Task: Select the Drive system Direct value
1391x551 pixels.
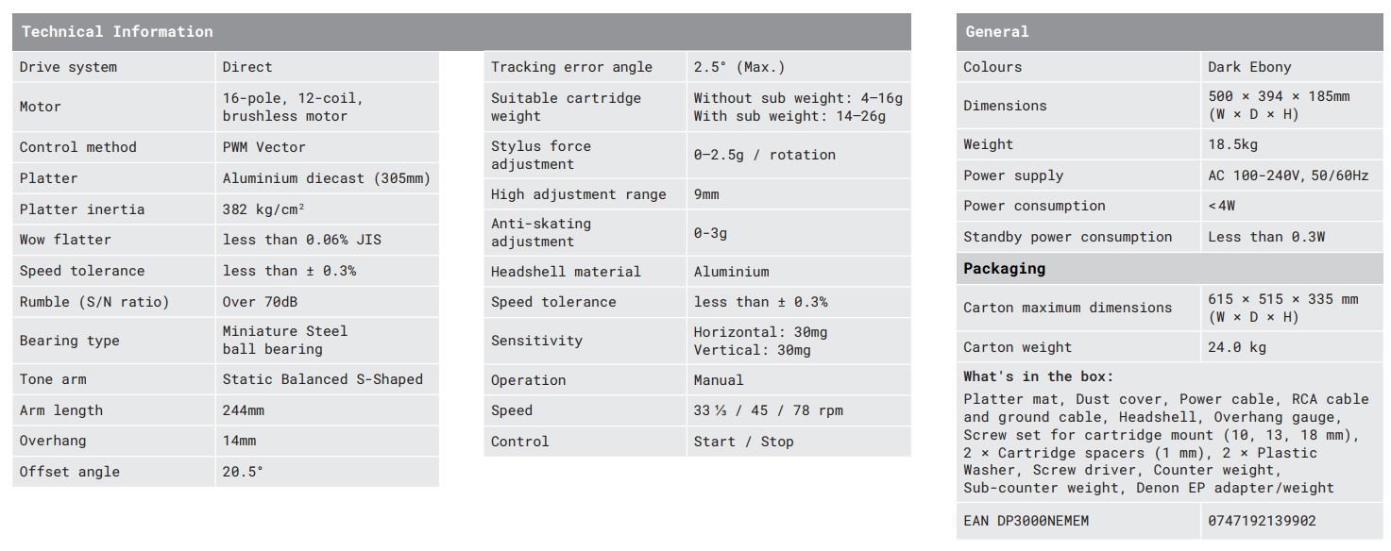Action: 247,67
